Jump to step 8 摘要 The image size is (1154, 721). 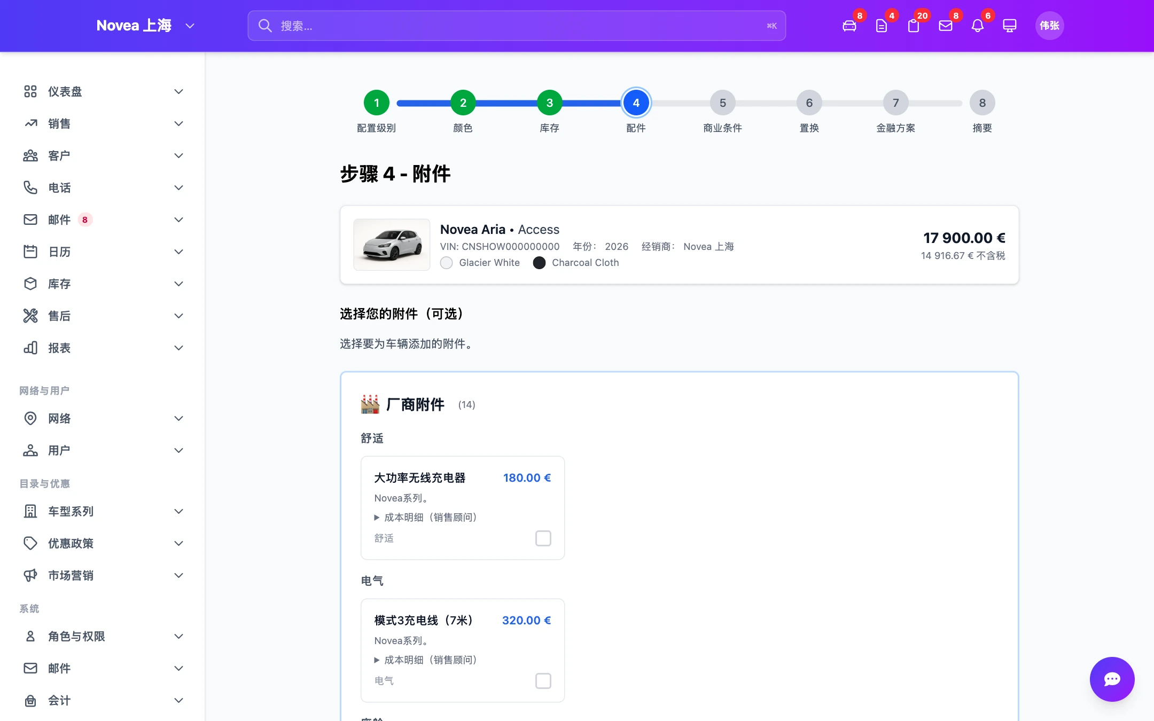(983, 103)
